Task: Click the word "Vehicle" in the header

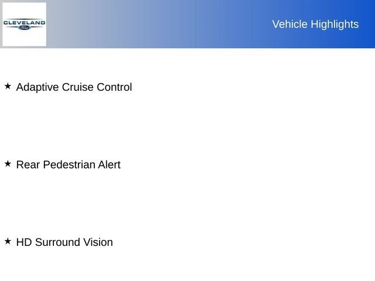Action: [x=290, y=24]
